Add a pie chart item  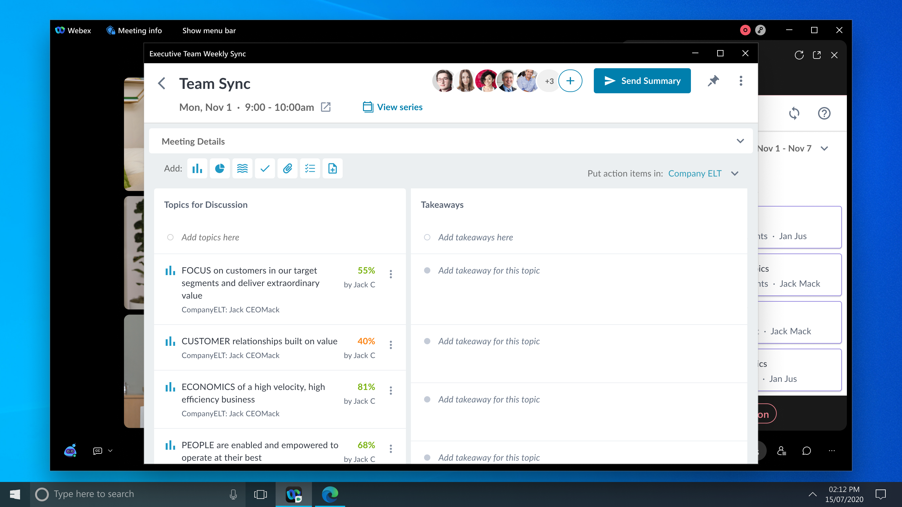[220, 169]
